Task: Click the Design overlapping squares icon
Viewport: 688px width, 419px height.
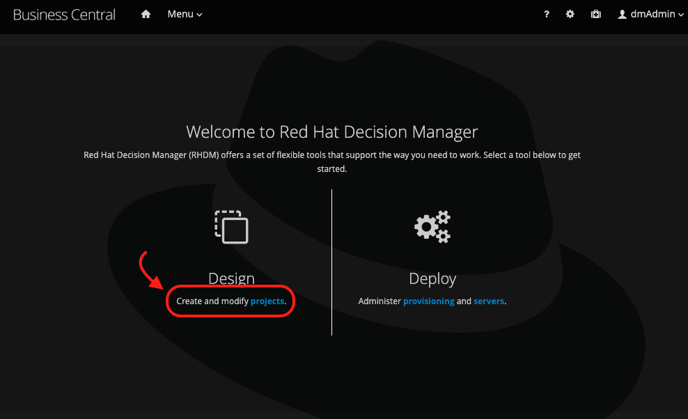Action: [x=232, y=227]
